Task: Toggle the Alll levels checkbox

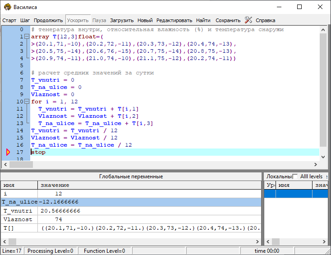Action: [x=295, y=176]
